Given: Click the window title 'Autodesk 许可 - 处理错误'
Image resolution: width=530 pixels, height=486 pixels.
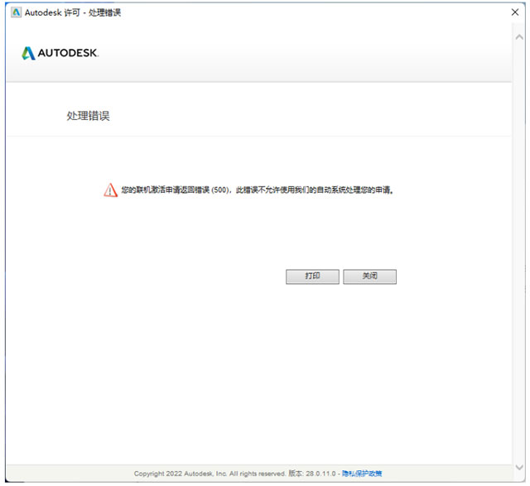Looking at the screenshot, I should tap(73, 13).
